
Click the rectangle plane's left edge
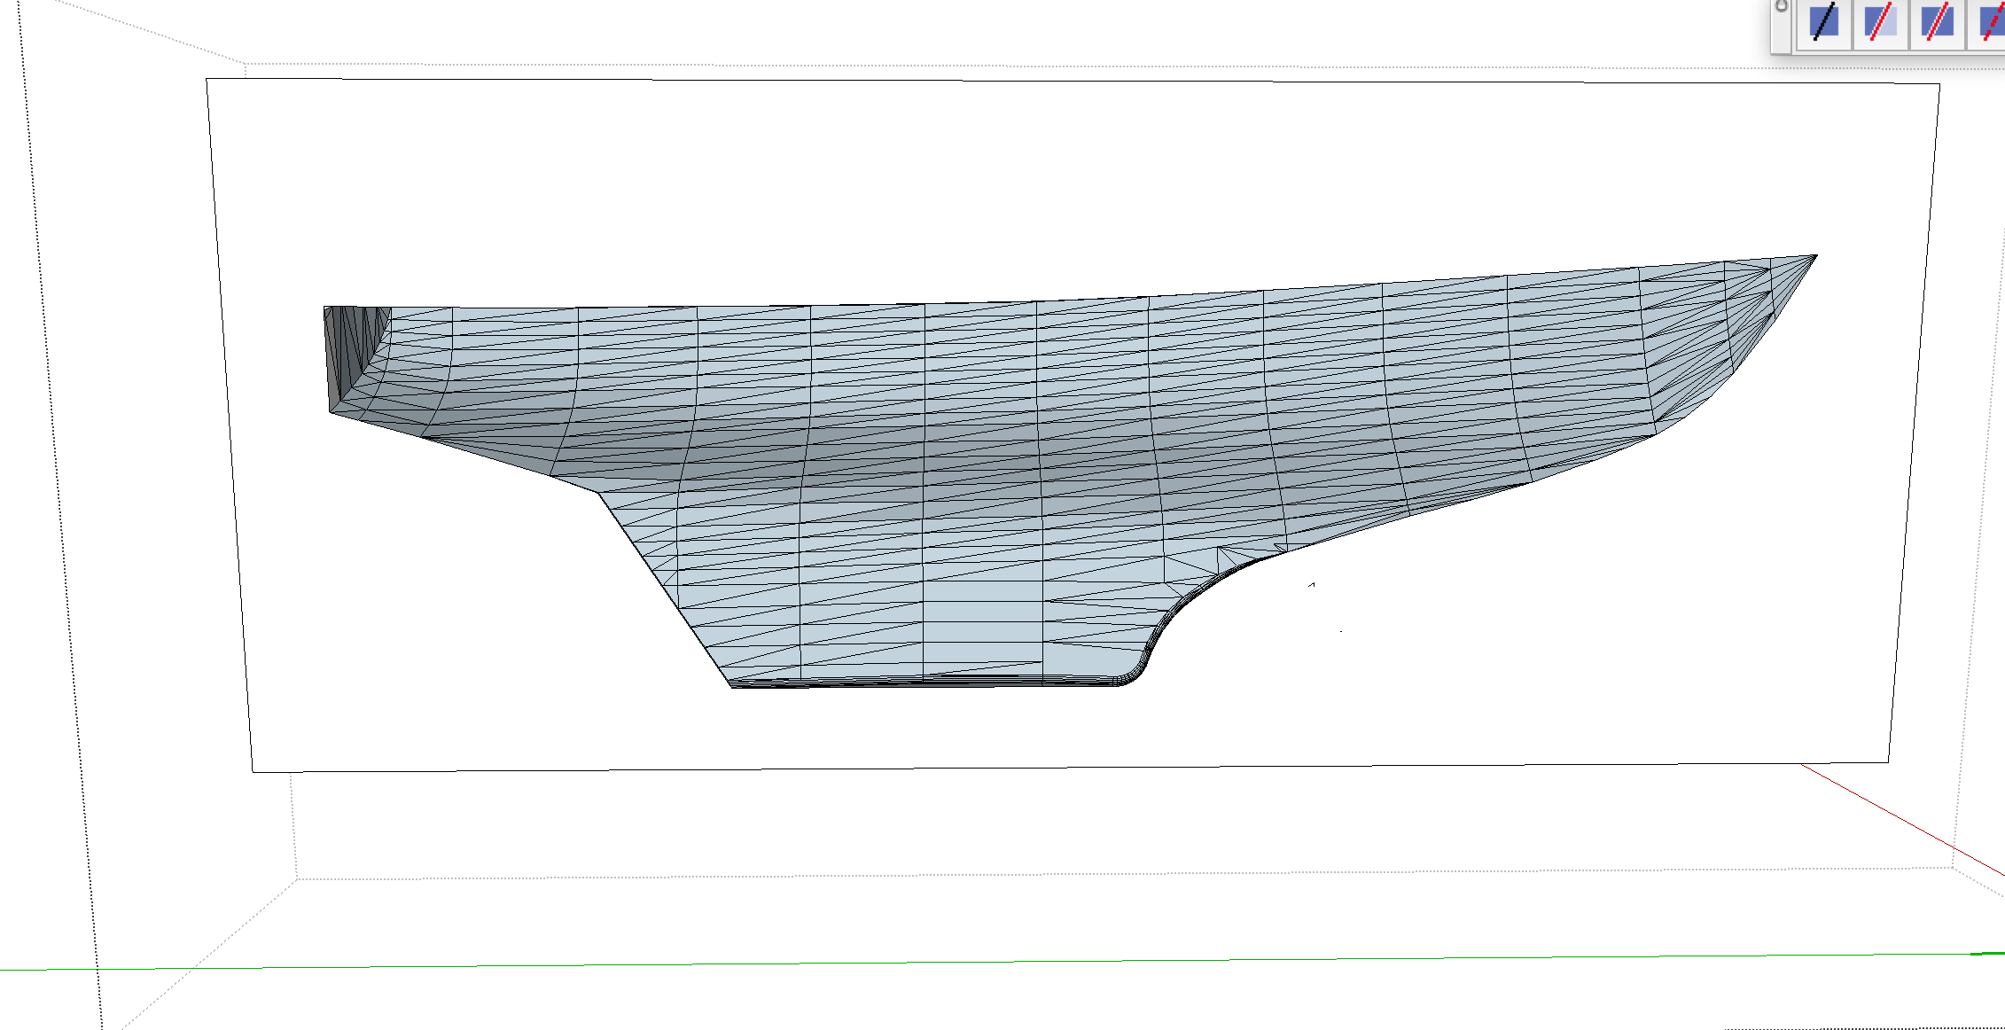[x=229, y=425]
